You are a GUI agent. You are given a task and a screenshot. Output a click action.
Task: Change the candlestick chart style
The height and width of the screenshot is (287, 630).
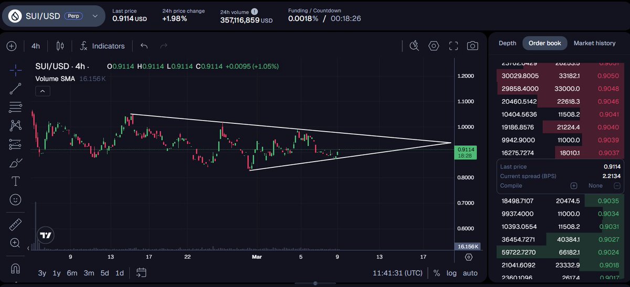click(59, 46)
